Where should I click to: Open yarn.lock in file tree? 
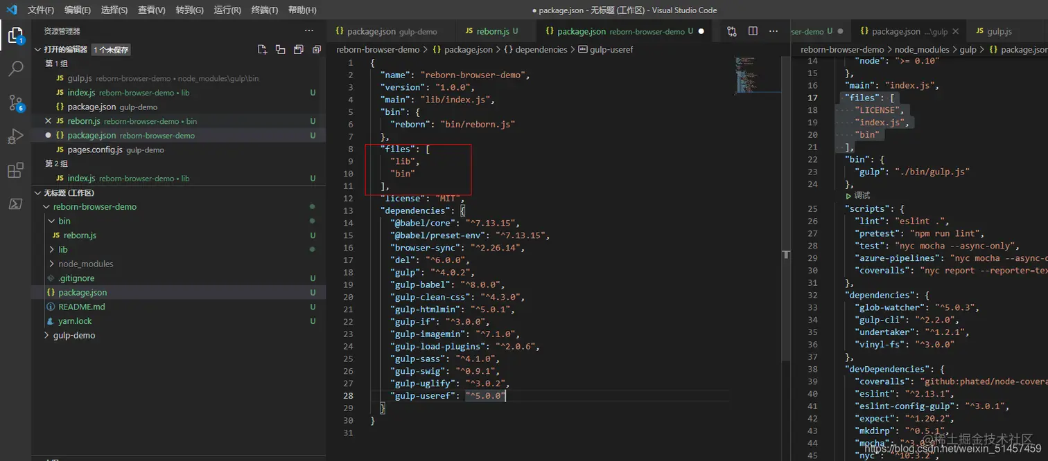pos(179,321)
